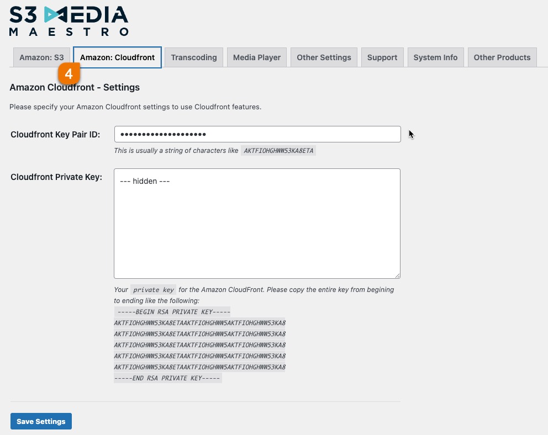The width and height of the screenshot is (548, 435).
Task: Click into the Cloudfront Private Key textarea
Action: point(257,224)
